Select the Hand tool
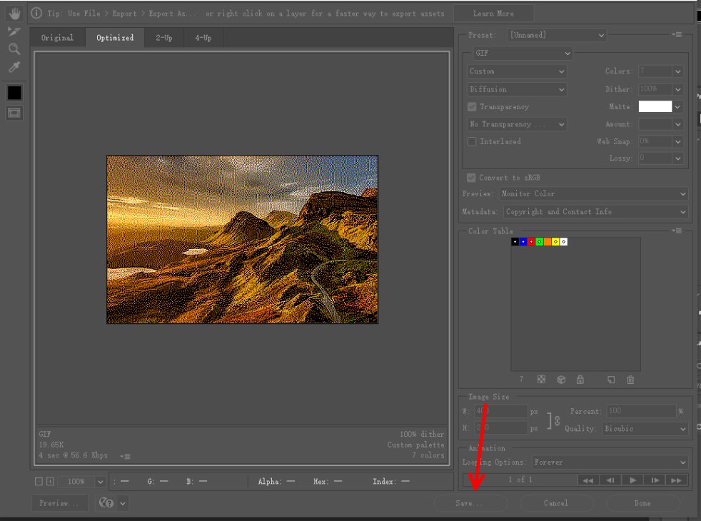The image size is (701, 521). pyautogui.click(x=14, y=13)
